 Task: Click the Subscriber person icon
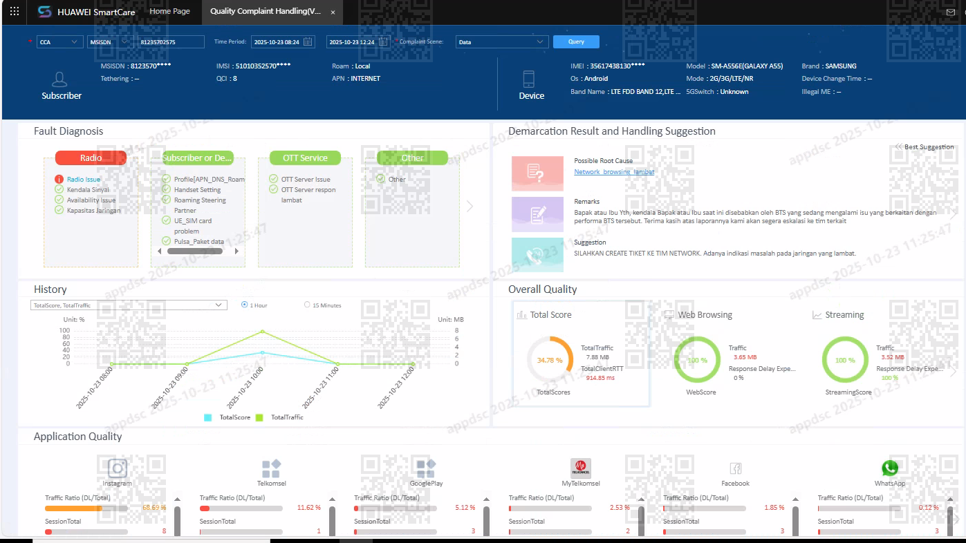(61, 79)
